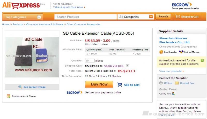Follow the Shenzhen Kuncan Electronics supplier link

pyautogui.click(x=175, y=40)
